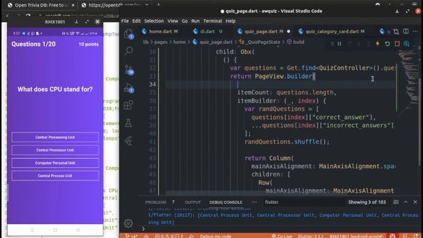The image size is (423, 238).
Task: Open errors and warnings status indicator
Action: pos(169,236)
